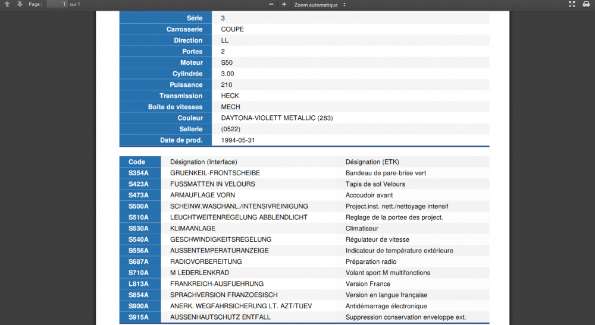Click GESCHWINDIGKEITSREGELUNG designation
Viewport: 595px width, 325px height.
click(x=221, y=239)
